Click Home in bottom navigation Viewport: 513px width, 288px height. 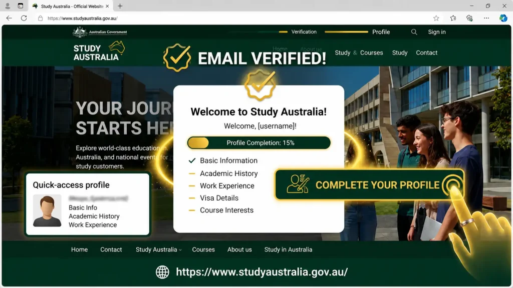(x=80, y=249)
